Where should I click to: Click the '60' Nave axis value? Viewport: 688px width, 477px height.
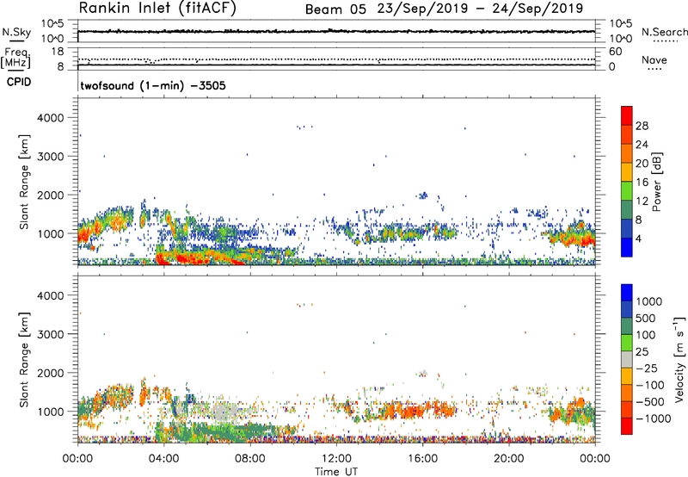tap(615, 52)
